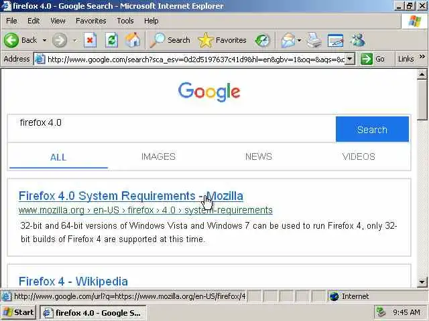The height and width of the screenshot is (321, 429).
Task: Go to Home page icon
Action: click(x=133, y=40)
